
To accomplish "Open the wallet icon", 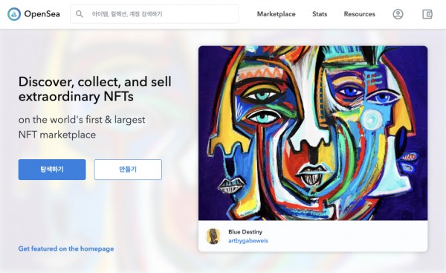I will (427, 14).
